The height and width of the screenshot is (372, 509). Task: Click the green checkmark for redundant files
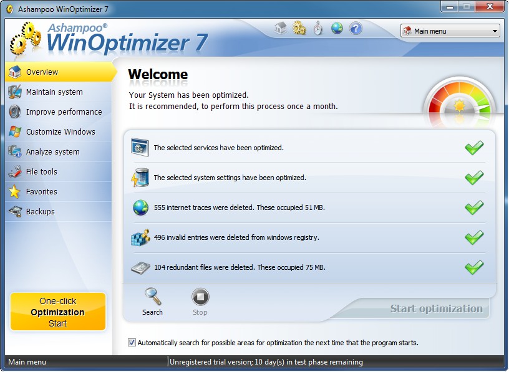474,267
